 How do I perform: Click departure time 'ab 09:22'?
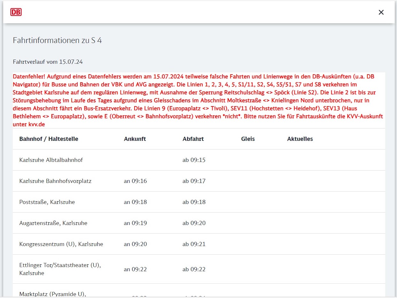pyautogui.click(x=194, y=269)
